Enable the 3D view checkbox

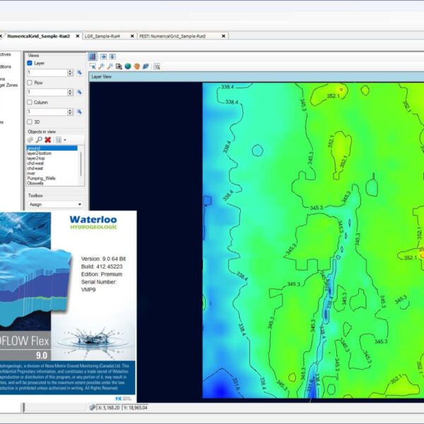pos(30,122)
